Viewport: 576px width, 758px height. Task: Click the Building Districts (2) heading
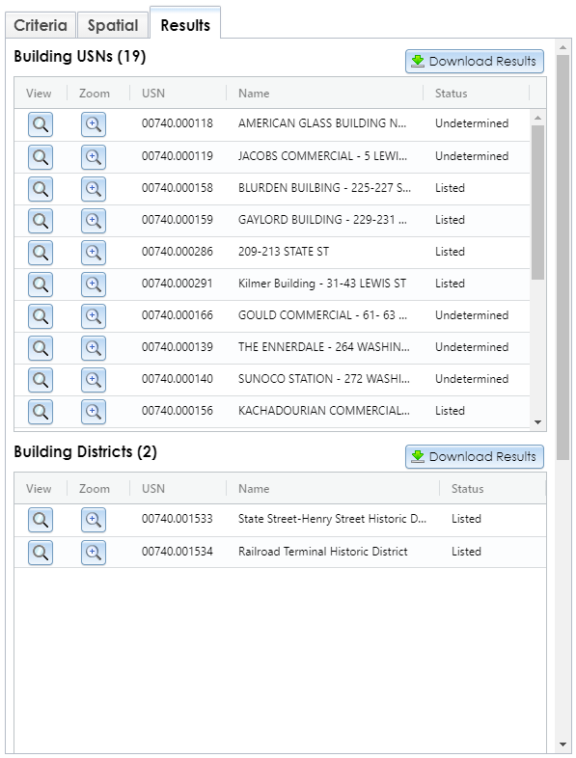86,452
